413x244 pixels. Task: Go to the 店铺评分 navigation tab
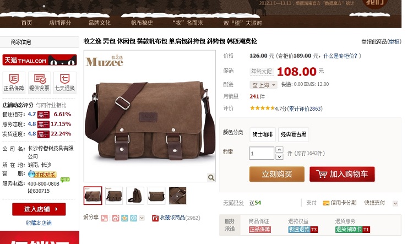click(x=60, y=23)
